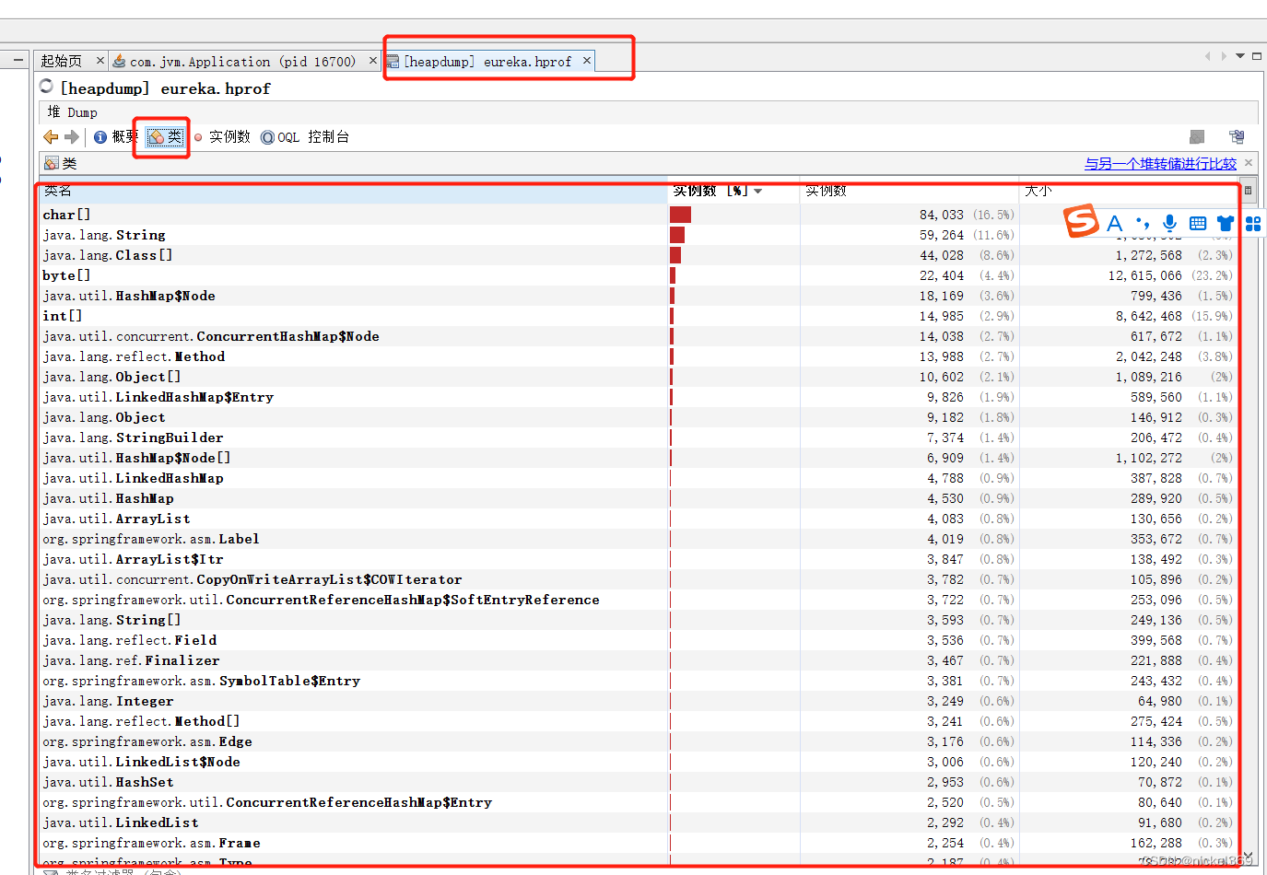Open the table column chooser icon
The height and width of the screenshot is (875, 1267).
point(1249,191)
